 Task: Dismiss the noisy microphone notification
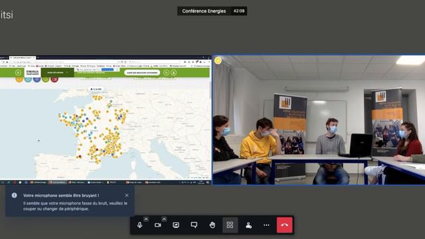(127, 195)
